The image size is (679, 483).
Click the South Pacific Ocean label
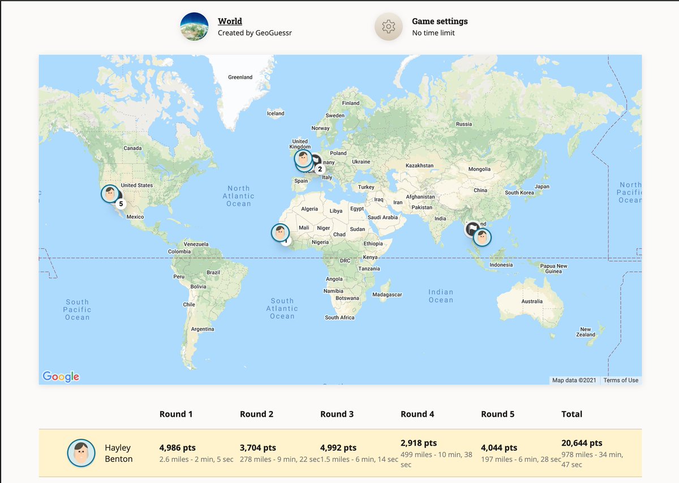coord(77,310)
